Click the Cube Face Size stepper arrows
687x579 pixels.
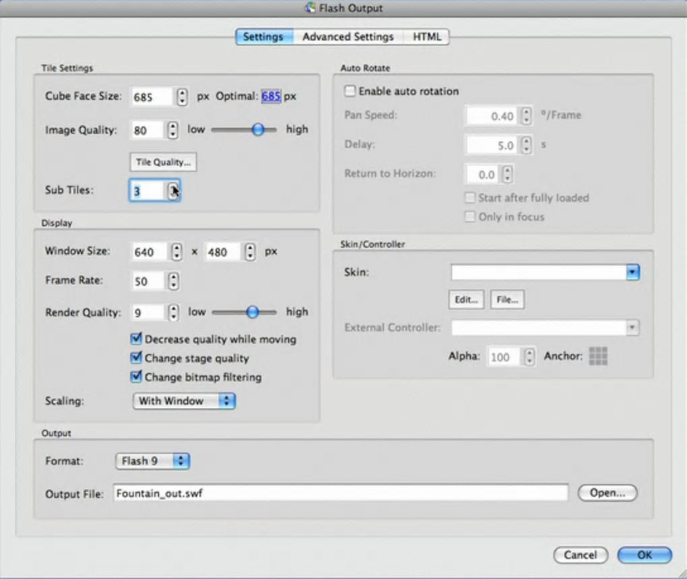tap(183, 97)
